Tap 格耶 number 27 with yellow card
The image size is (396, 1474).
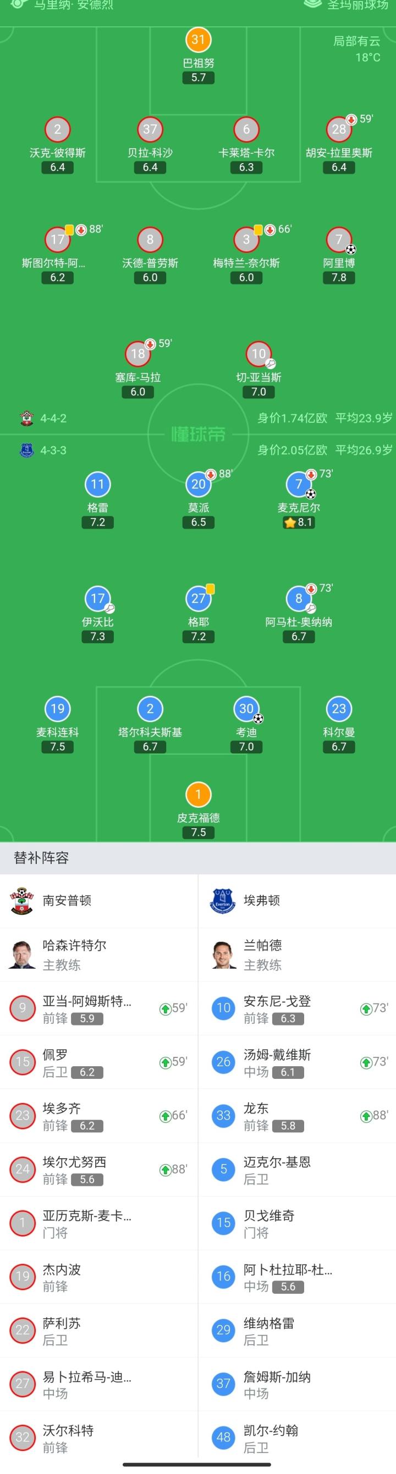199,598
